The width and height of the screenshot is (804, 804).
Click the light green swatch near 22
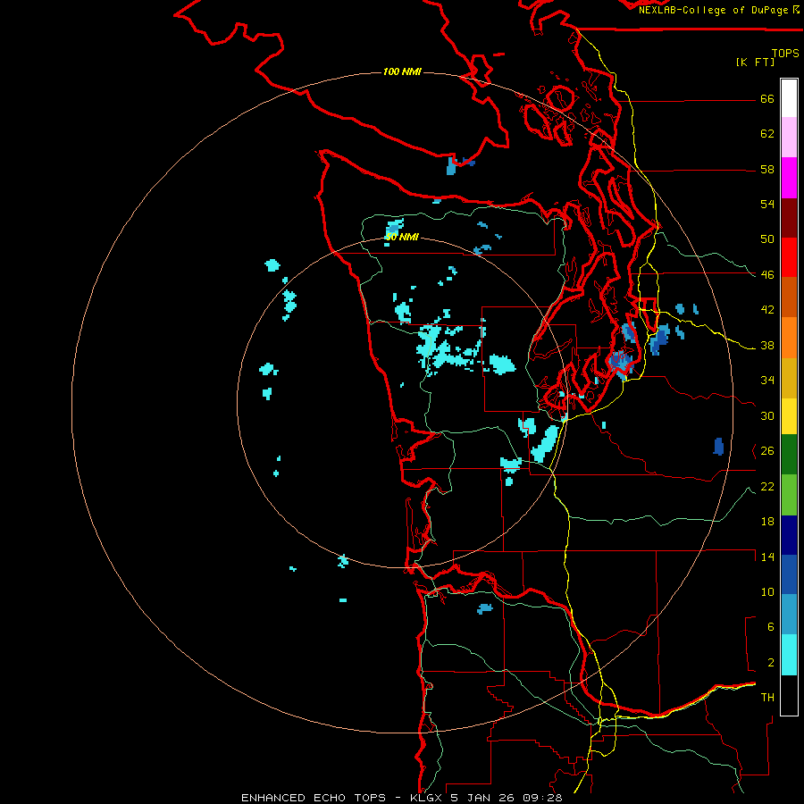789,495
